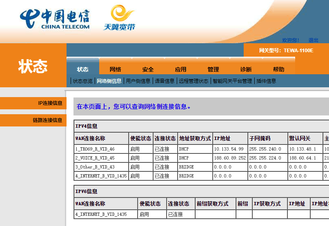The width and height of the screenshot is (329, 226).
Task: Select 网络侧信息 submenu item
Action: [x=109, y=81]
